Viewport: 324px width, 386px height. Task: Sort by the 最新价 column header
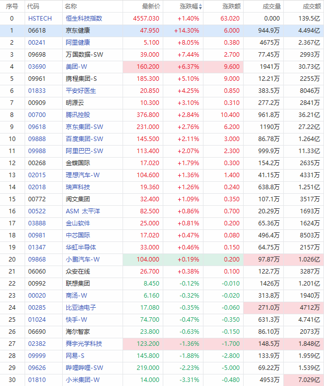(x=151, y=7)
